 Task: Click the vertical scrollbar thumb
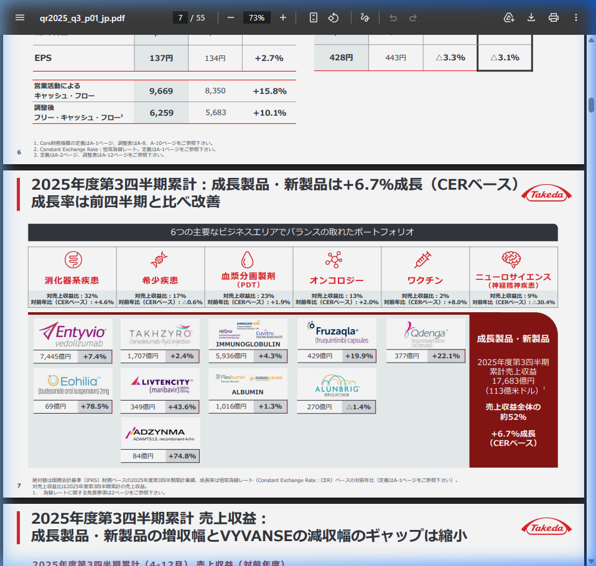click(x=591, y=105)
